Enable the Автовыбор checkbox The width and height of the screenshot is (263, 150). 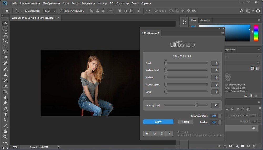pyautogui.click(x=26, y=11)
